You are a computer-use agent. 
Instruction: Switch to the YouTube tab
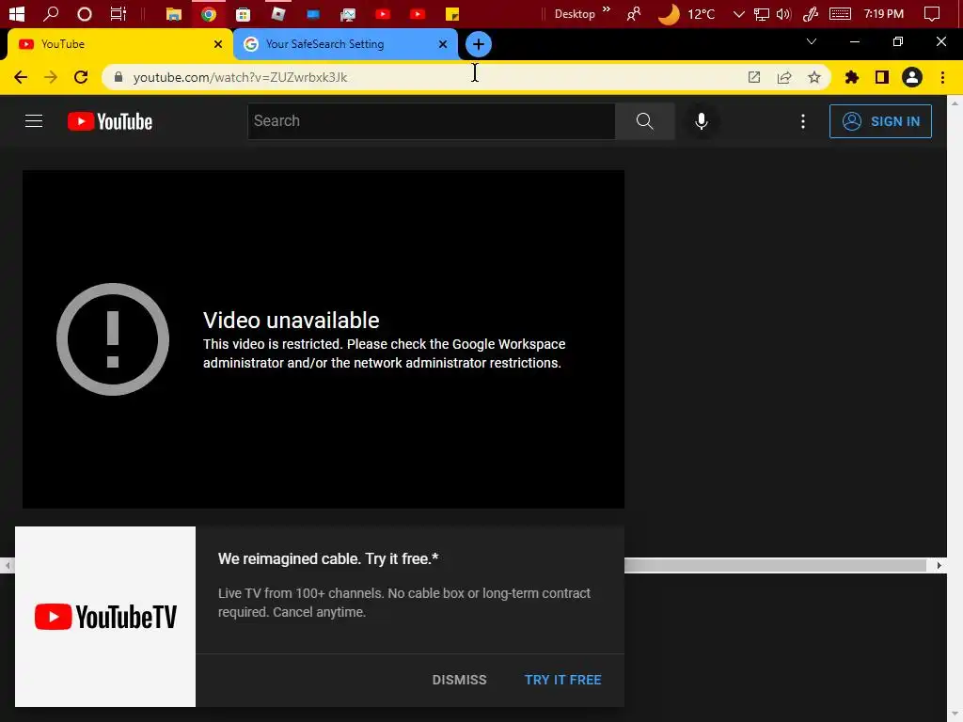coord(119,44)
